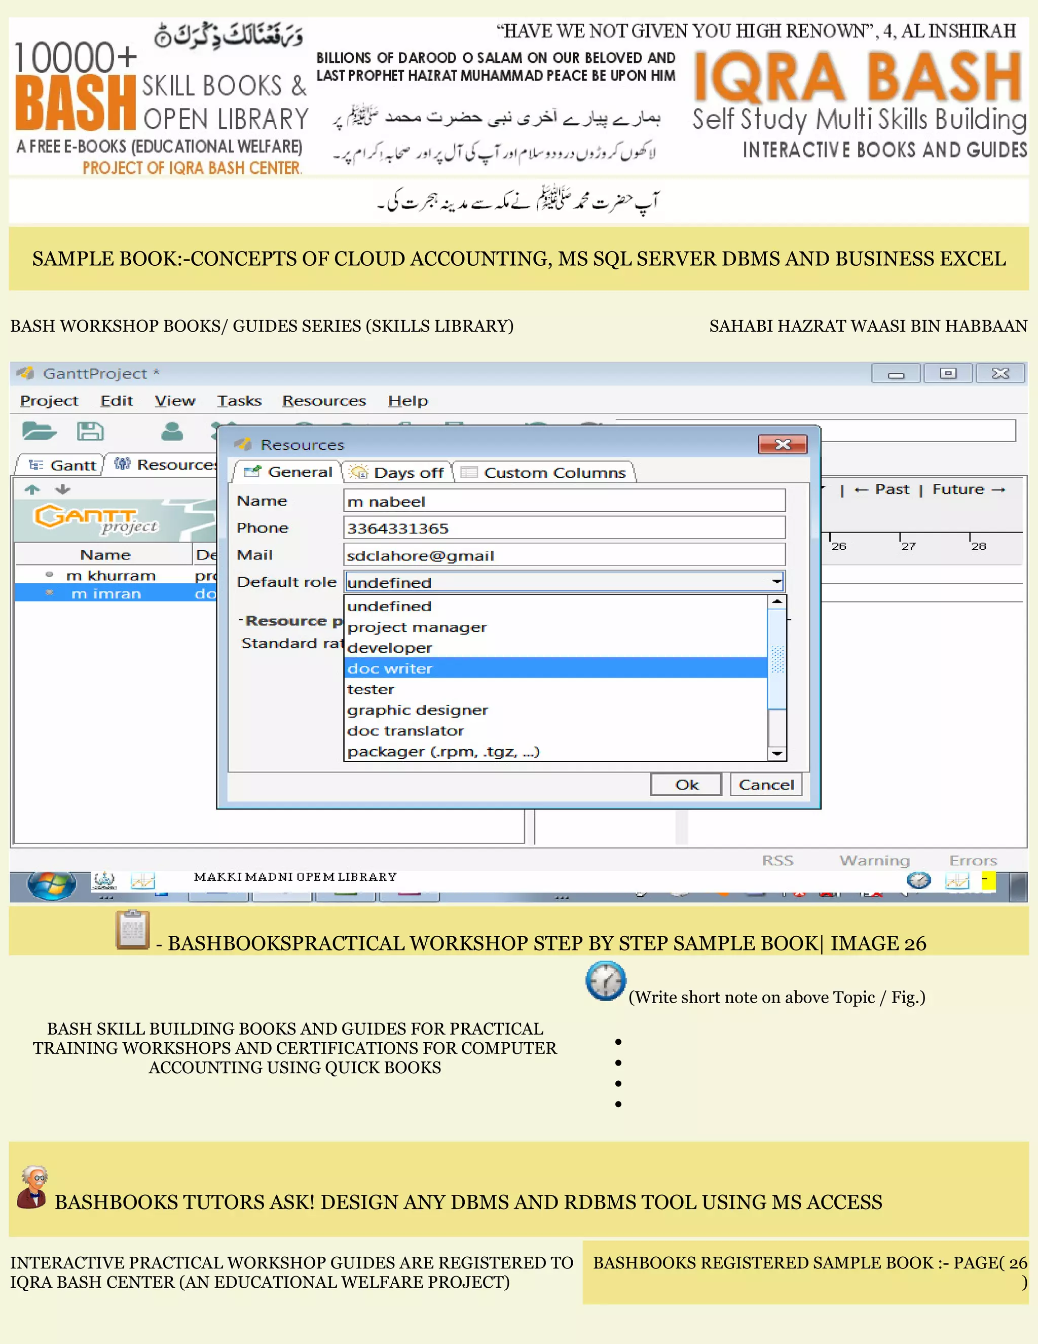The height and width of the screenshot is (1344, 1038).
Task: Choose graphic designer from the role list
Action: pos(556,710)
